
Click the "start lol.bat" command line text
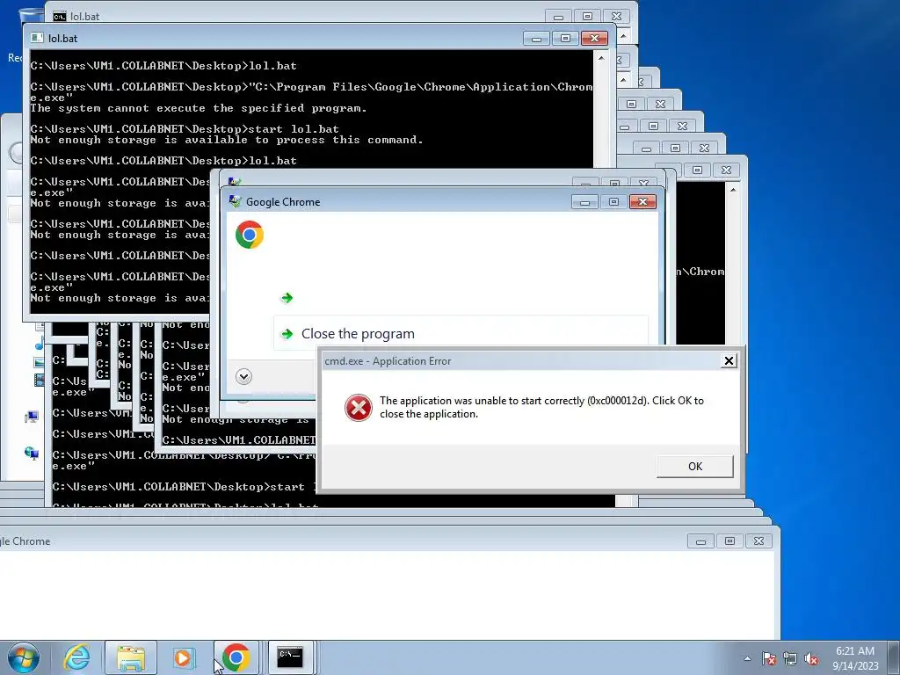pyautogui.click(x=294, y=128)
